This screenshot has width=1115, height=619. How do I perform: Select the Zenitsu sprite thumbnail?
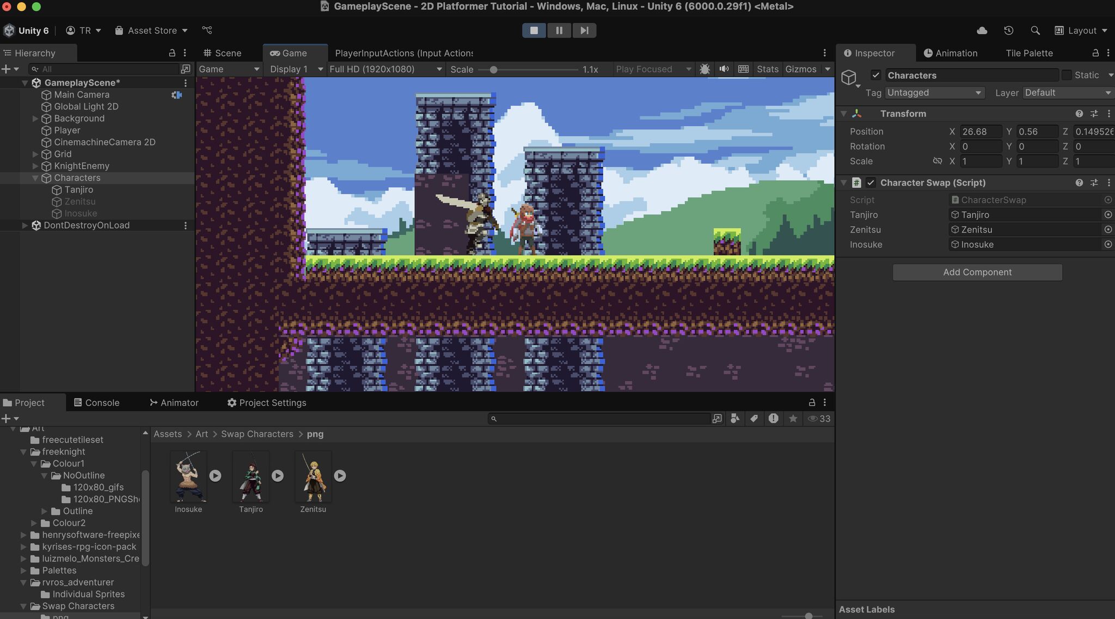[313, 476]
